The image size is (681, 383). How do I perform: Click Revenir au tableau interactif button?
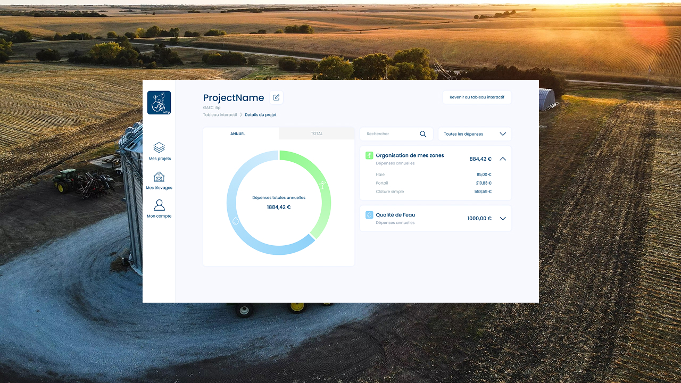pos(477,97)
